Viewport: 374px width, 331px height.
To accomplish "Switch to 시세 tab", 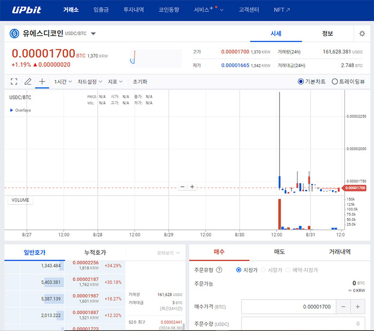I will point(276,34).
